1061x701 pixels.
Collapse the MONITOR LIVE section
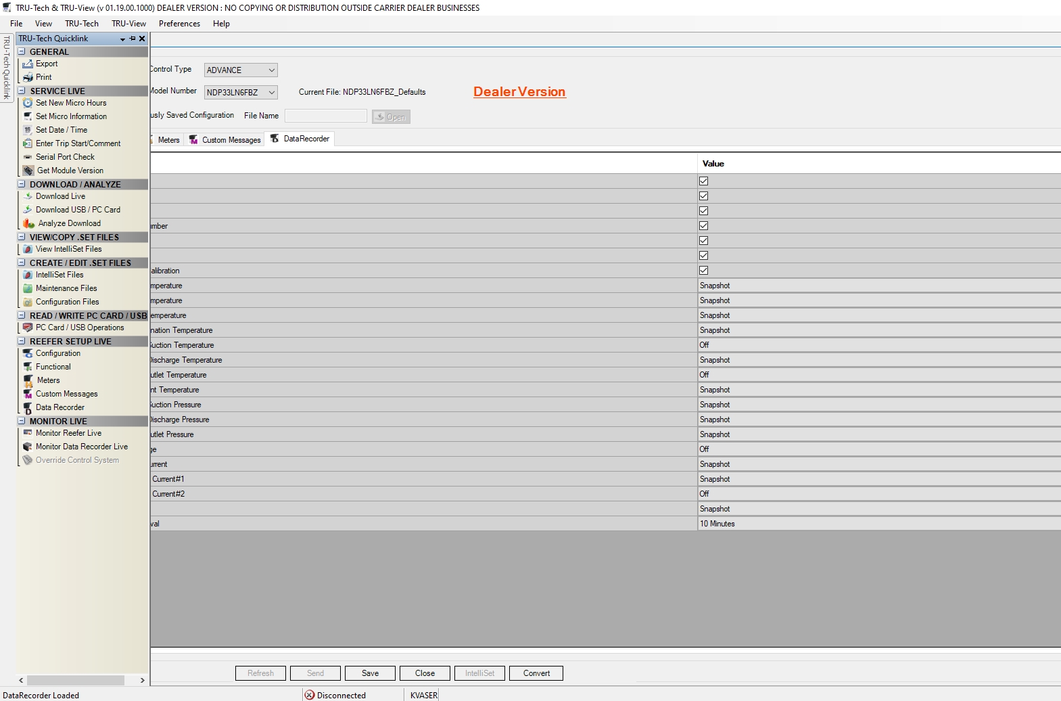(22, 421)
